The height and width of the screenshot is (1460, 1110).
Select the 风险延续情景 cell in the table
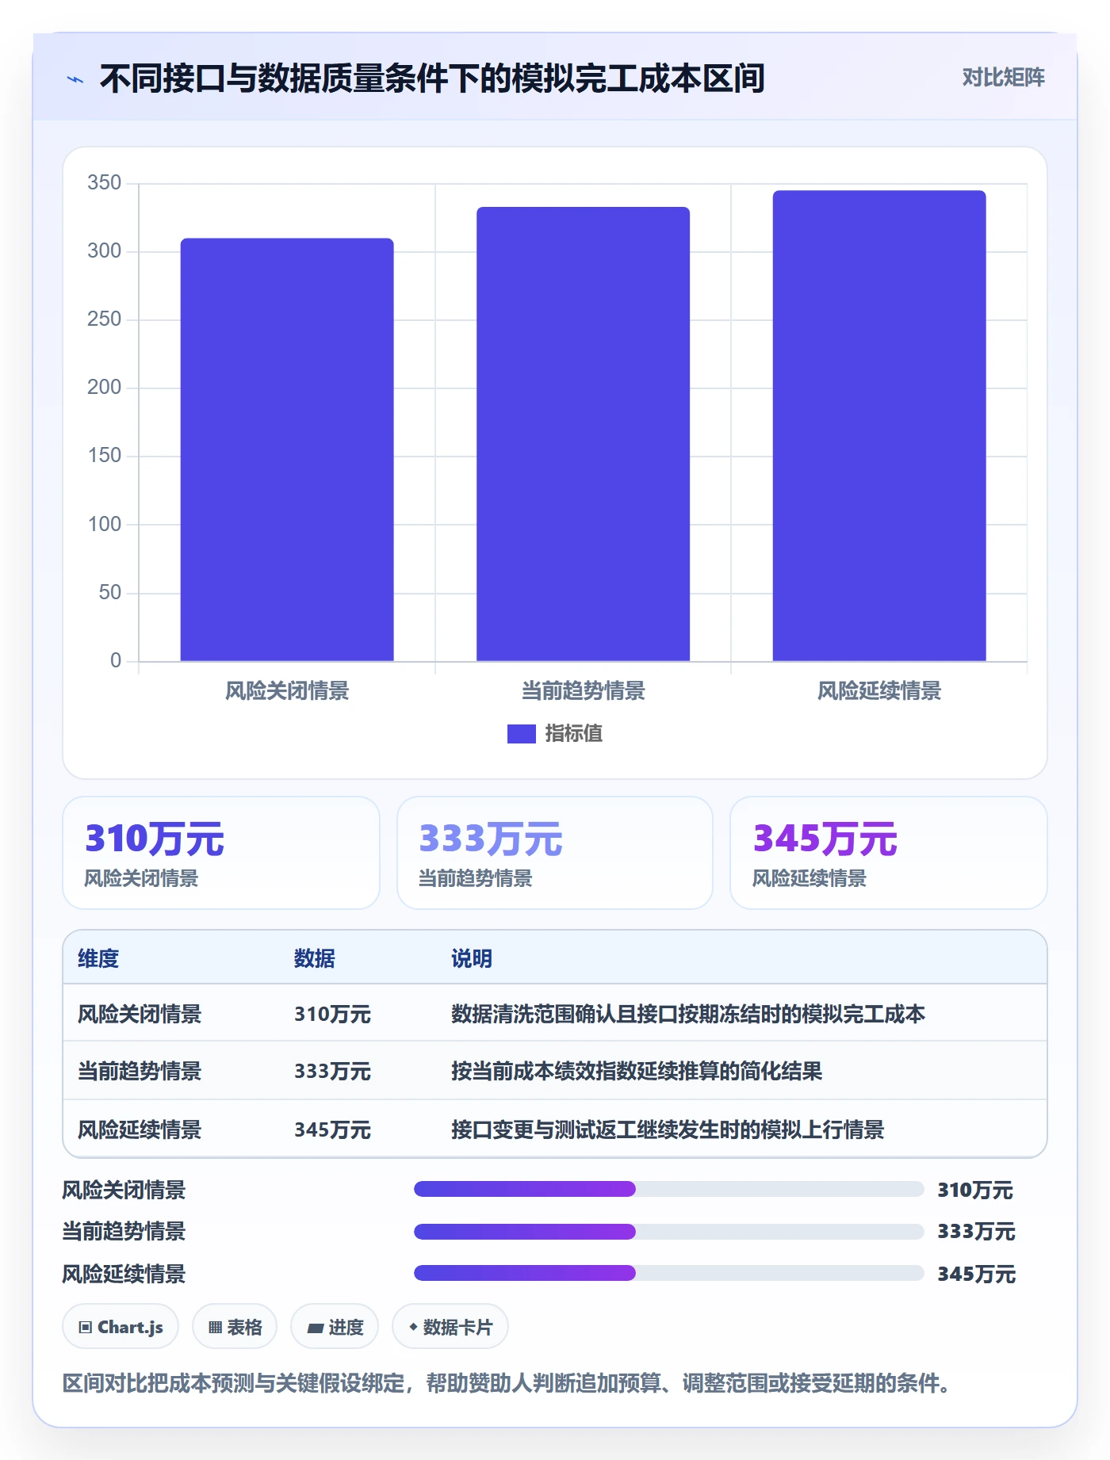point(140,1129)
